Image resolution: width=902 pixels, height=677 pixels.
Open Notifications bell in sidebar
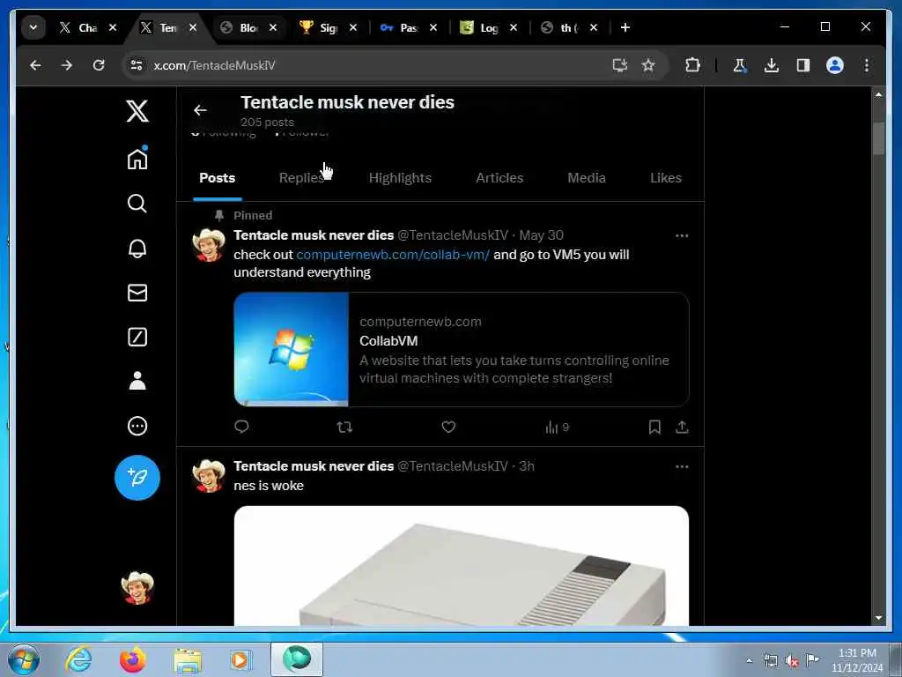click(x=137, y=248)
